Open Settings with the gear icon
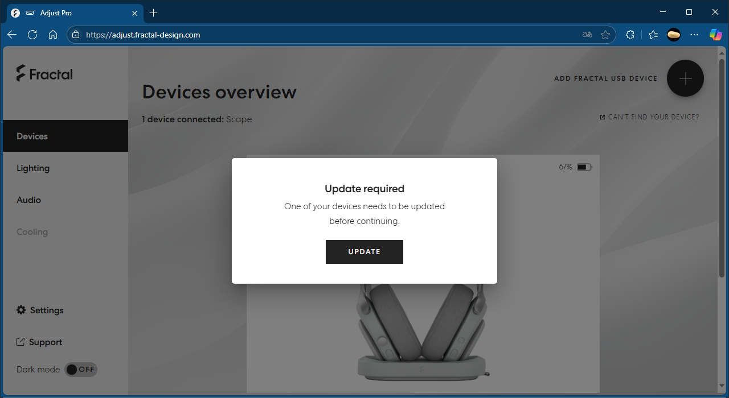The height and width of the screenshot is (398, 729). [40, 310]
